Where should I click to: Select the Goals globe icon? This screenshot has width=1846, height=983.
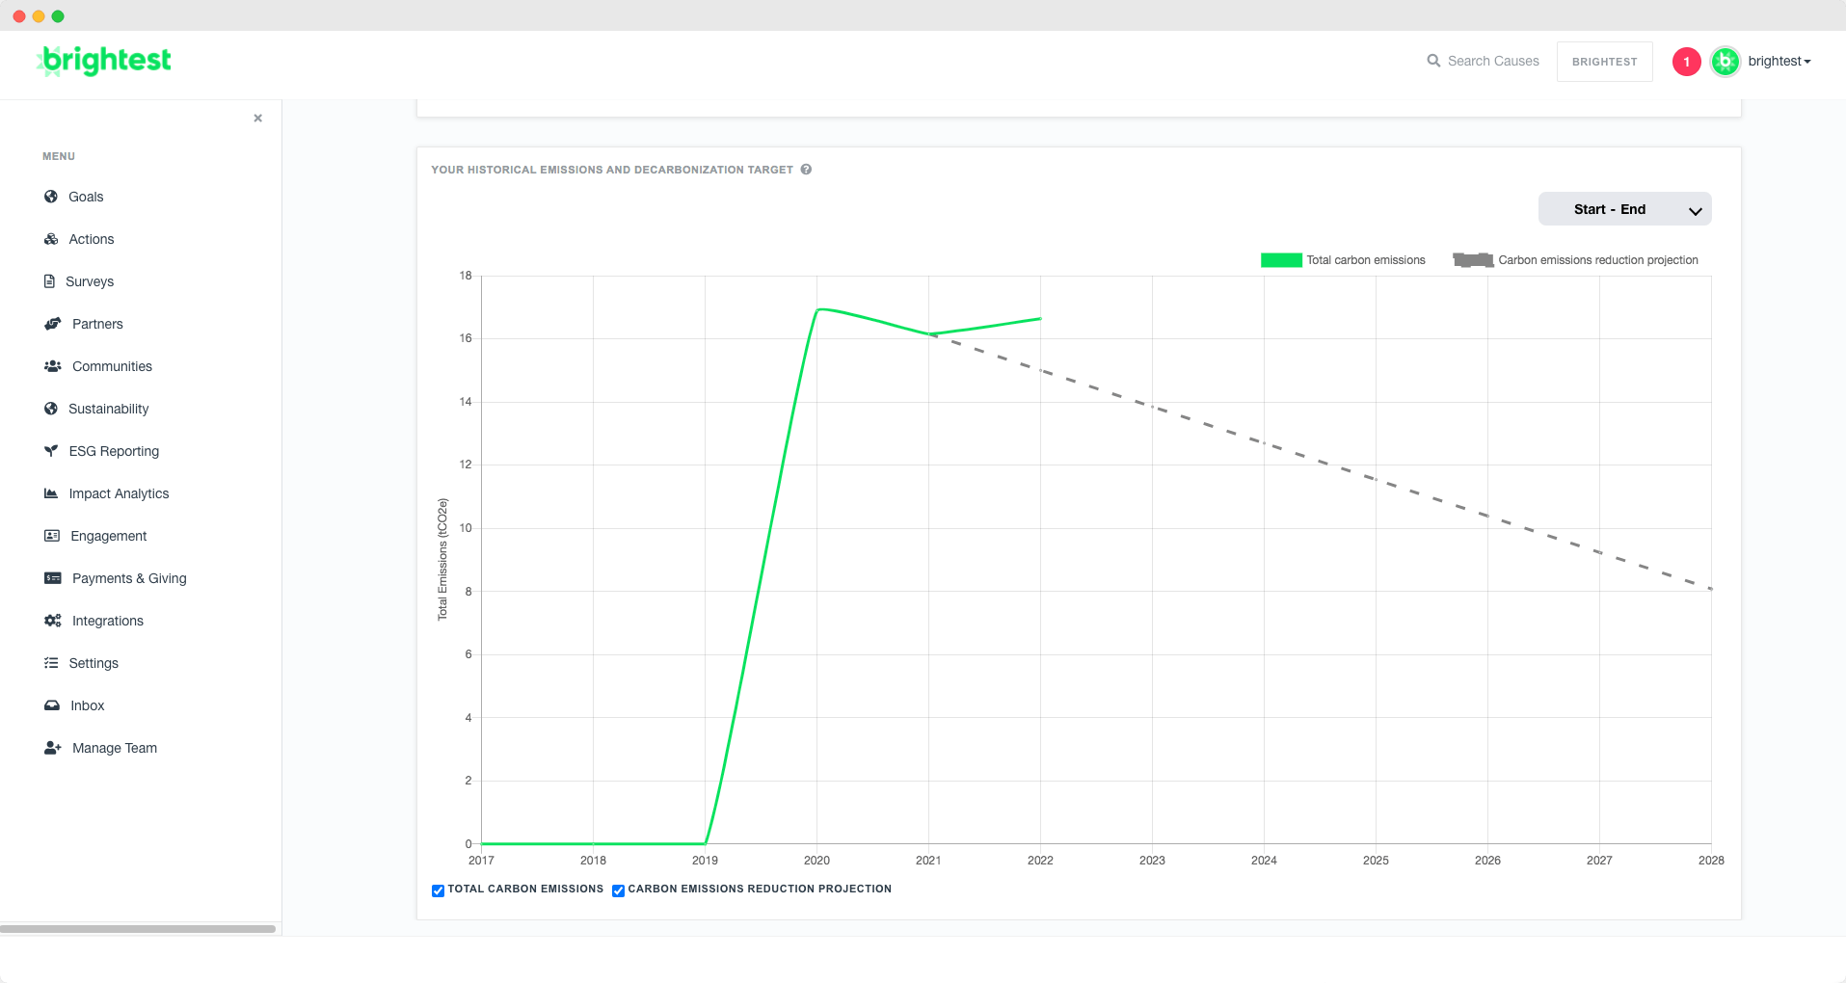point(51,197)
